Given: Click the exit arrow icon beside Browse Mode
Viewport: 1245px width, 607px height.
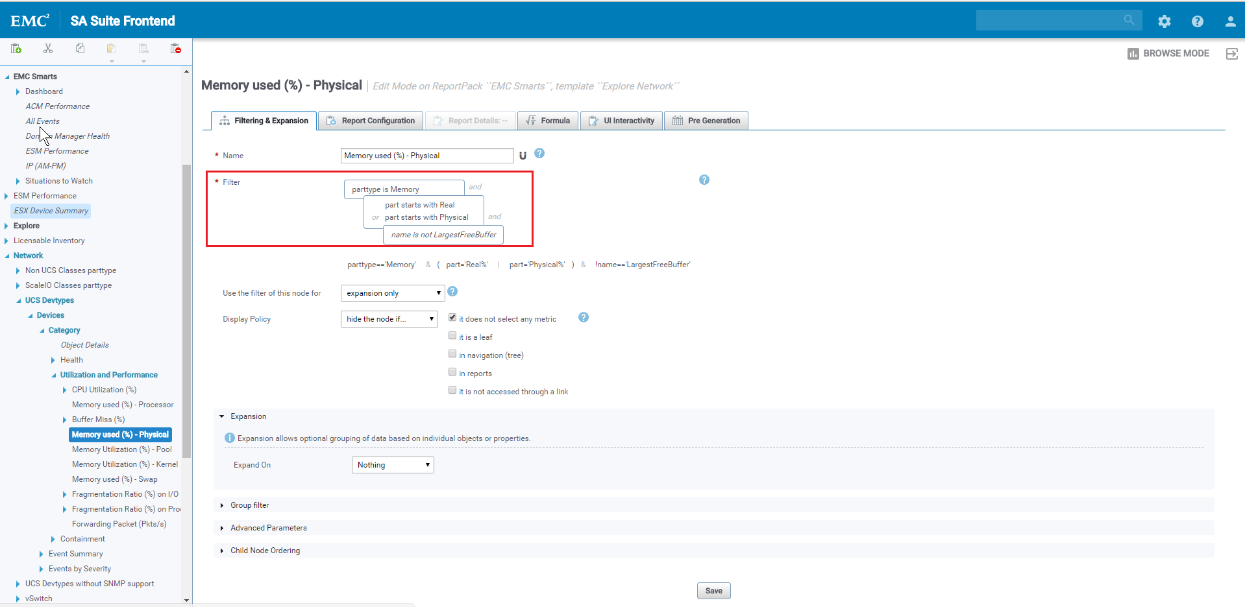Looking at the screenshot, I should click(x=1231, y=54).
